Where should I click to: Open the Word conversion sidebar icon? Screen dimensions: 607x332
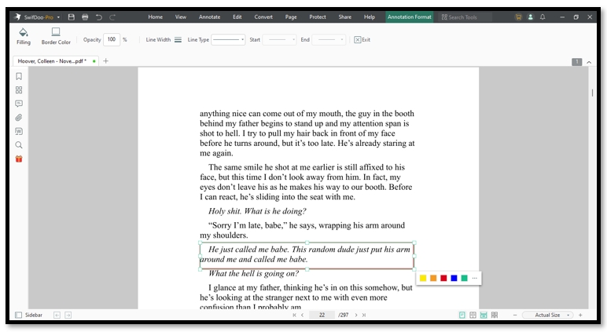coord(19,131)
